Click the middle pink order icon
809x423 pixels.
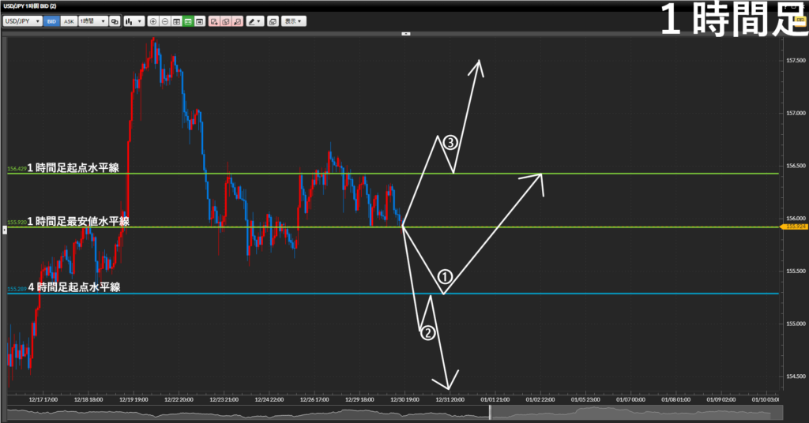point(227,21)
